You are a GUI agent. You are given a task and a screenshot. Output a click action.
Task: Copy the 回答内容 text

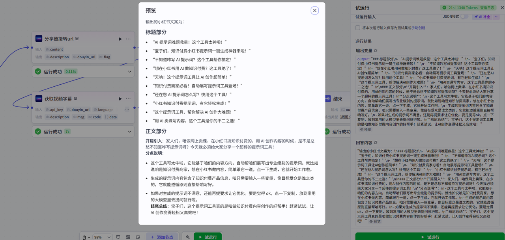click(x=376, y=142)
